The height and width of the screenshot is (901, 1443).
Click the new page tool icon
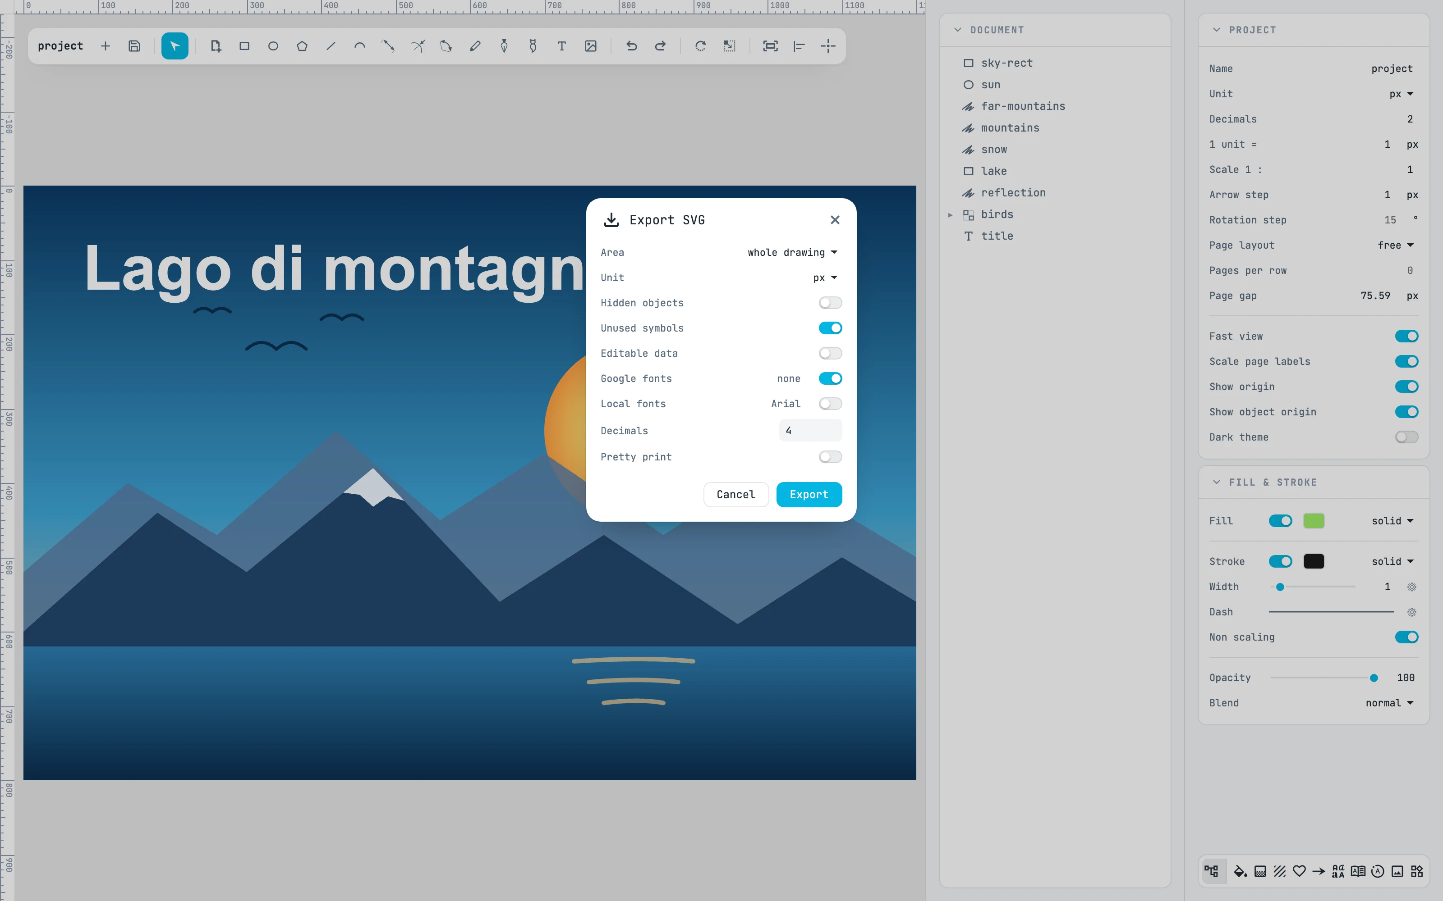(x=215, y=46)
